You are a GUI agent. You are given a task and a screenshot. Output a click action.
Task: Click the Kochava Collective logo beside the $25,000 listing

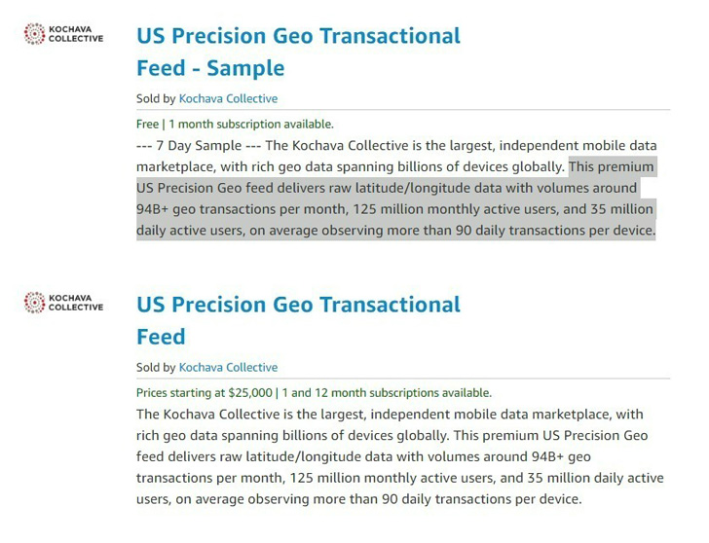click(x=63, y=303)
